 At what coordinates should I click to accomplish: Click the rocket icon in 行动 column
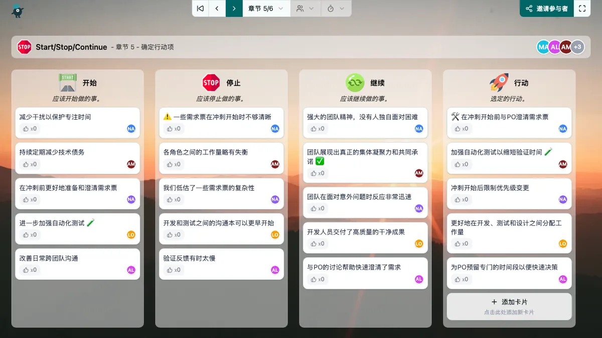coord(499,83)
